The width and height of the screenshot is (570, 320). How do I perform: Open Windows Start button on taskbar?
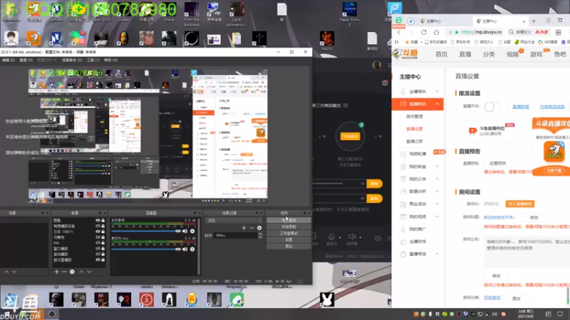pyautogui.click(x=7, y=314)
